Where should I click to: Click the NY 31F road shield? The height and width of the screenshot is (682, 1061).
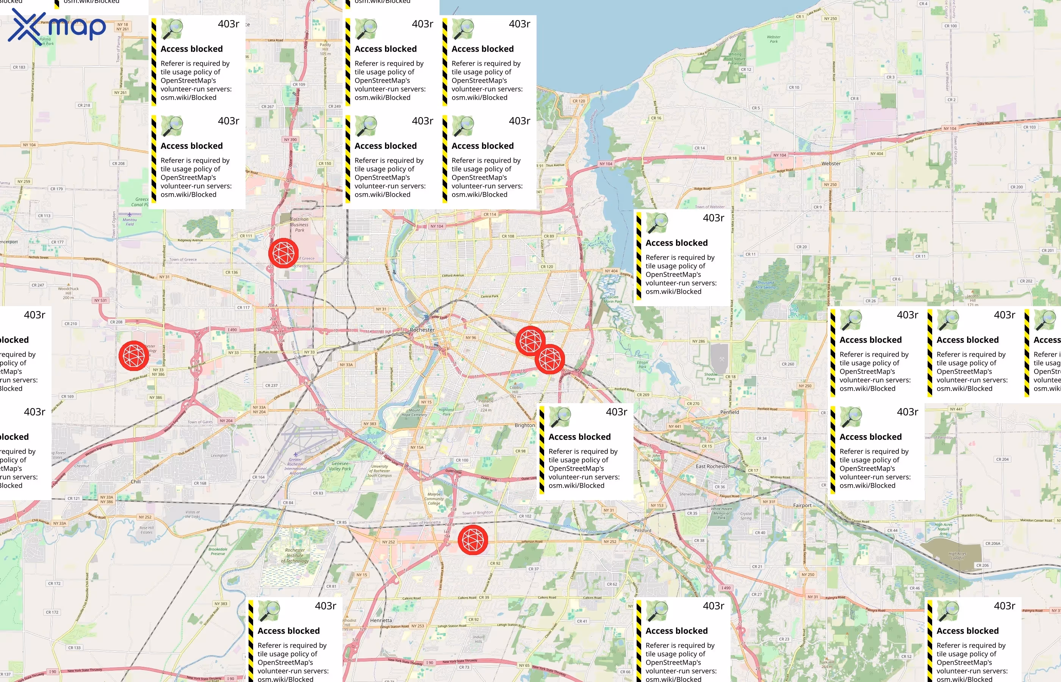(x=769, y=502)
